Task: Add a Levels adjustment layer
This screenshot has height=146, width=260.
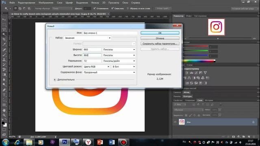Action: (191, 73)
